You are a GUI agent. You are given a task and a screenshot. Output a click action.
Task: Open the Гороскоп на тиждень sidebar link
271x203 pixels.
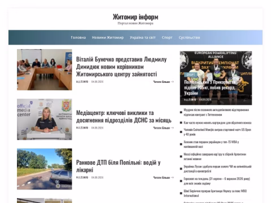tap(217, 181)
